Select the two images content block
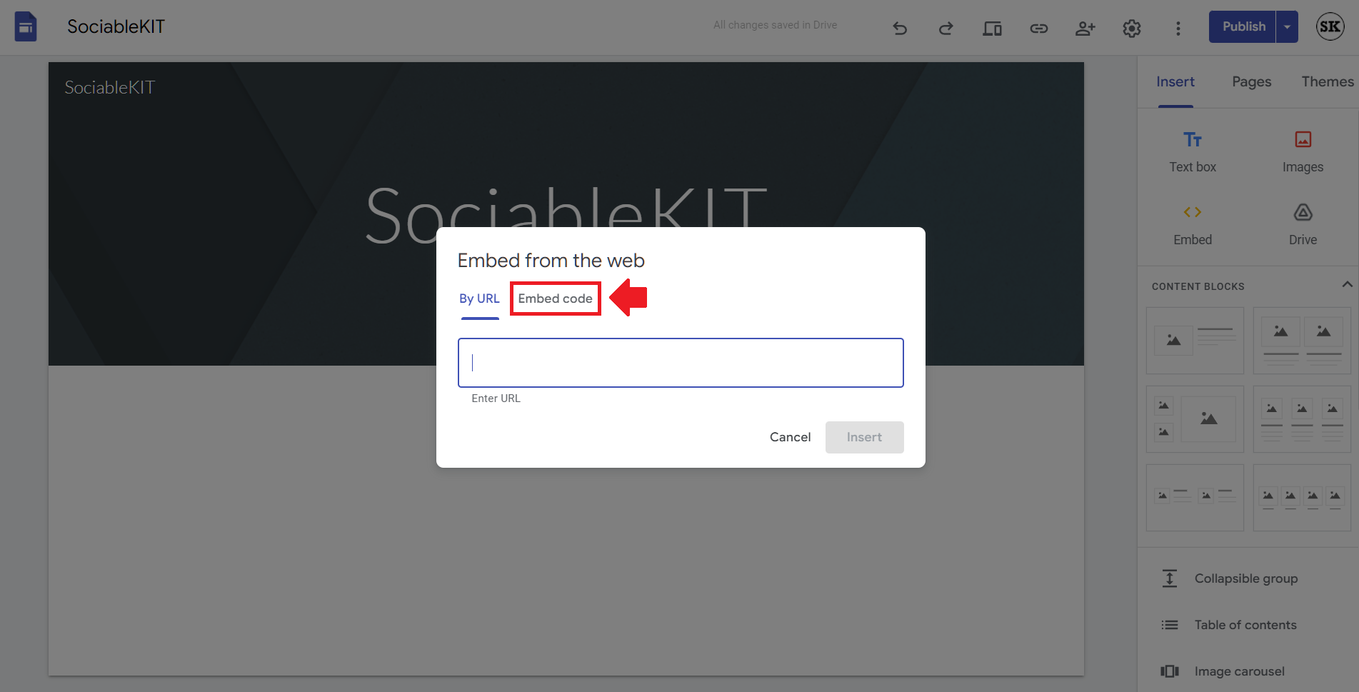The width and height of the screenshot is (1359, 692). pos(1302,341)
